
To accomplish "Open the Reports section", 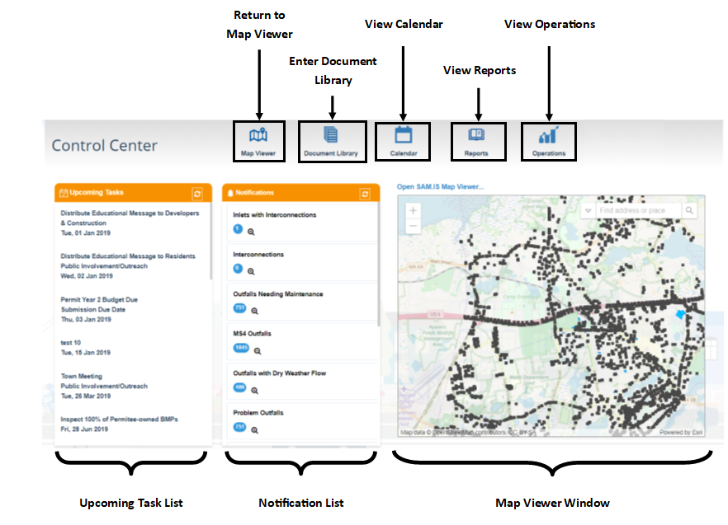I will [x=476, y=141].
